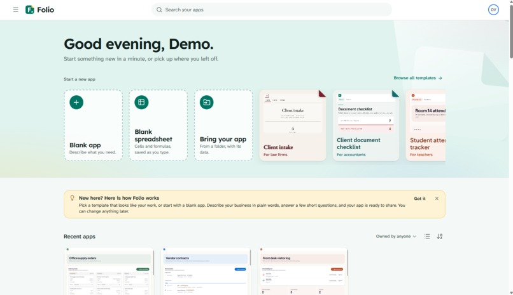Focus the Search your apps field
This screenshot has height=295, width=513.
(272, 10)
